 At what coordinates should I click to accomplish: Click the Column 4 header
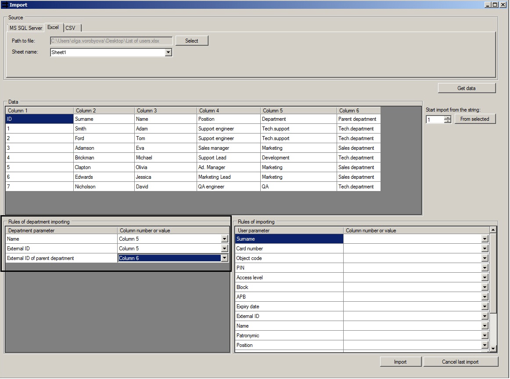228,111
